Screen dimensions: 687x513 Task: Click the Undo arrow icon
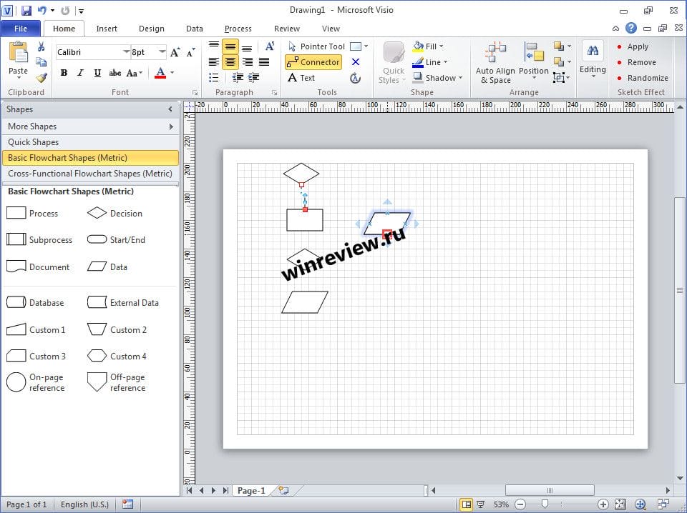(x=42, y=10)
